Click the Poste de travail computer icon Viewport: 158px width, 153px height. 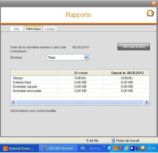(x=113, y=140)
